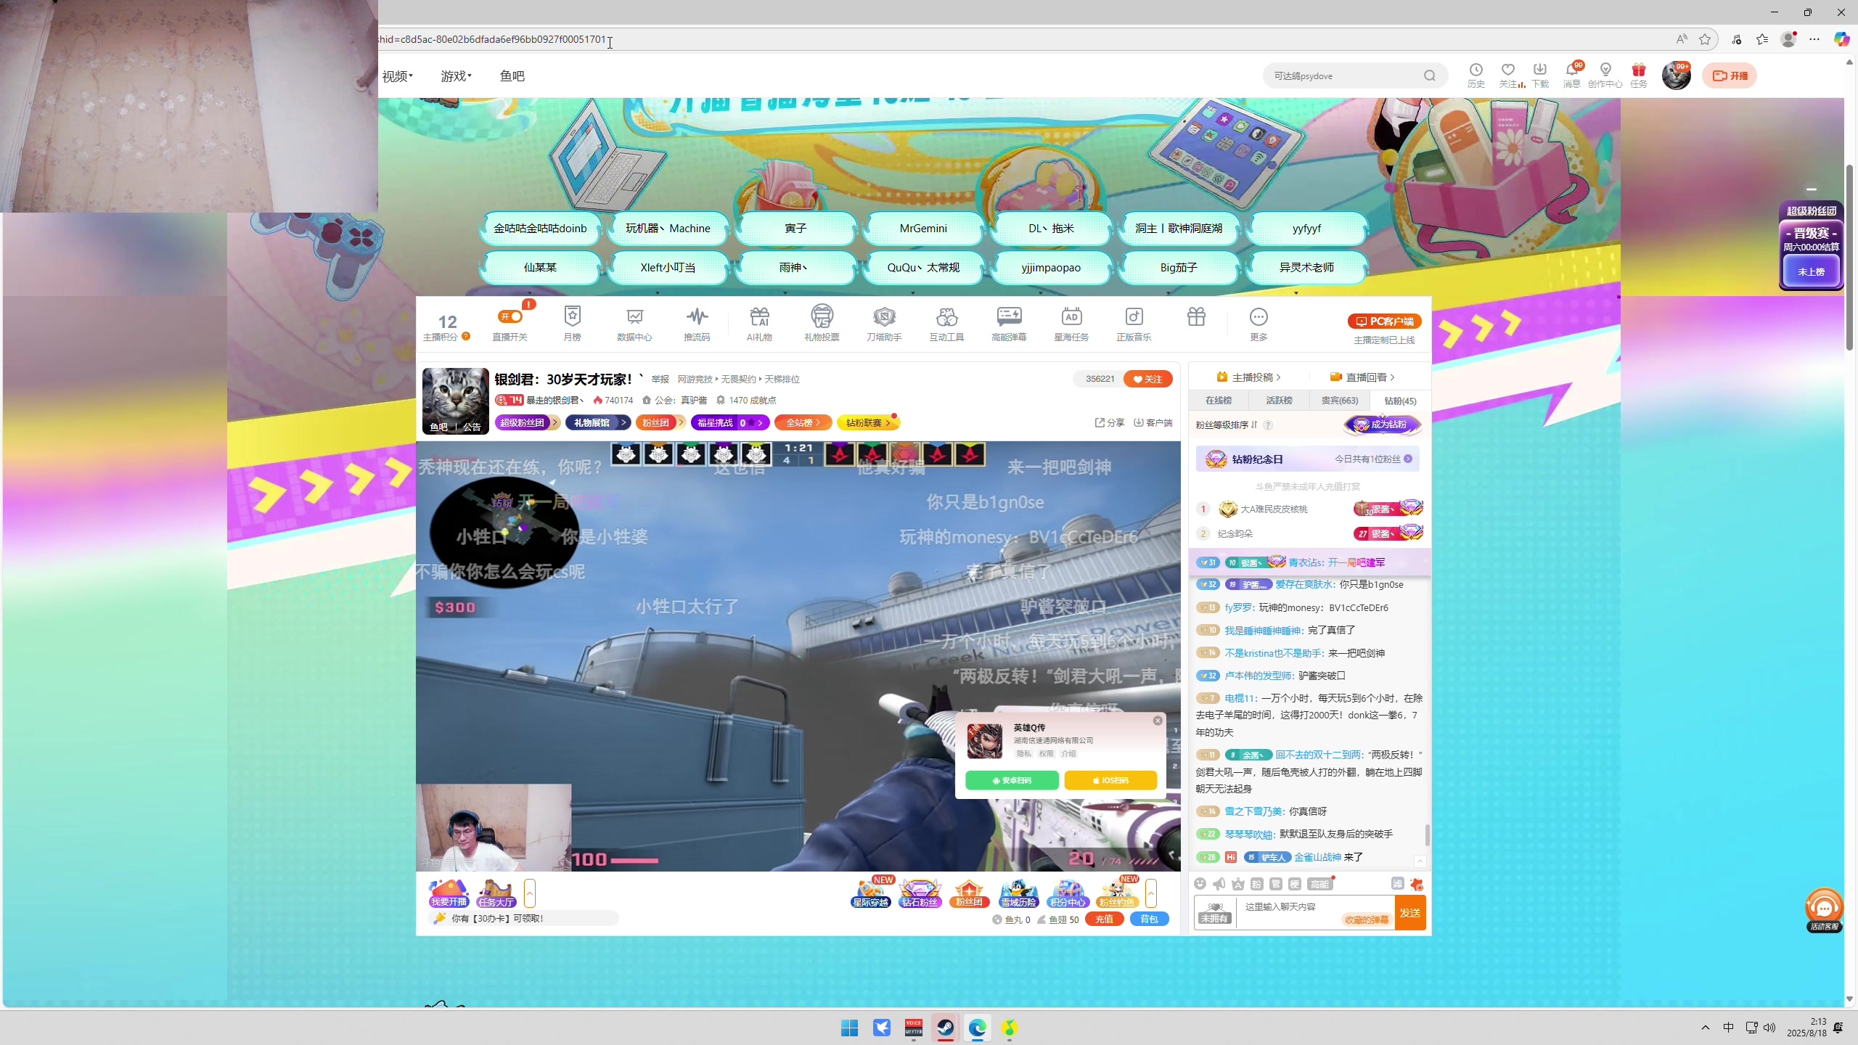Click the chat input field
This screenshot has height=1045, width=1858.
click(1316, 913)
